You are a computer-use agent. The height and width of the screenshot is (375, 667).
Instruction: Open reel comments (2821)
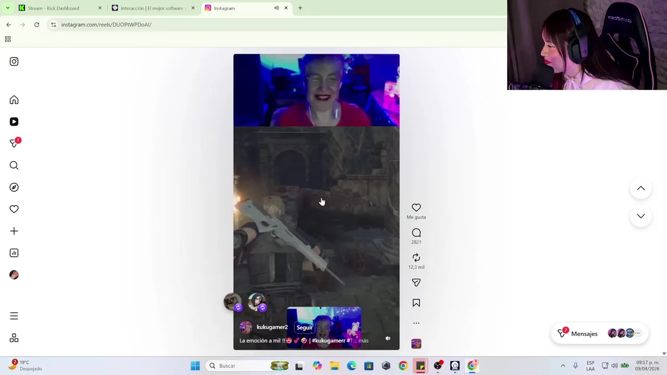pyautogui.click(x=416, y=233)
